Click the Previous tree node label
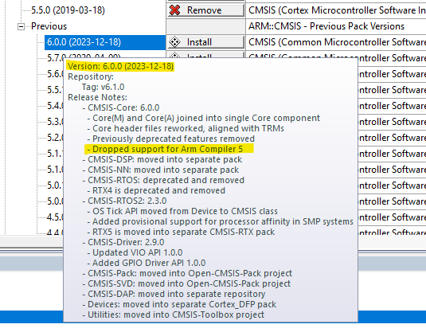 (x=49, y=26)
